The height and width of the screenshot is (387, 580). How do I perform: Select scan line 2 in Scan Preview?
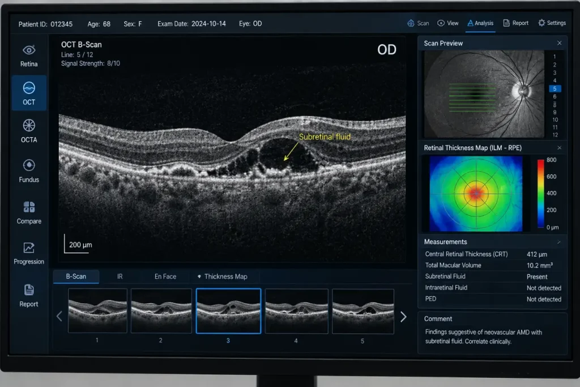pos(555,65)
